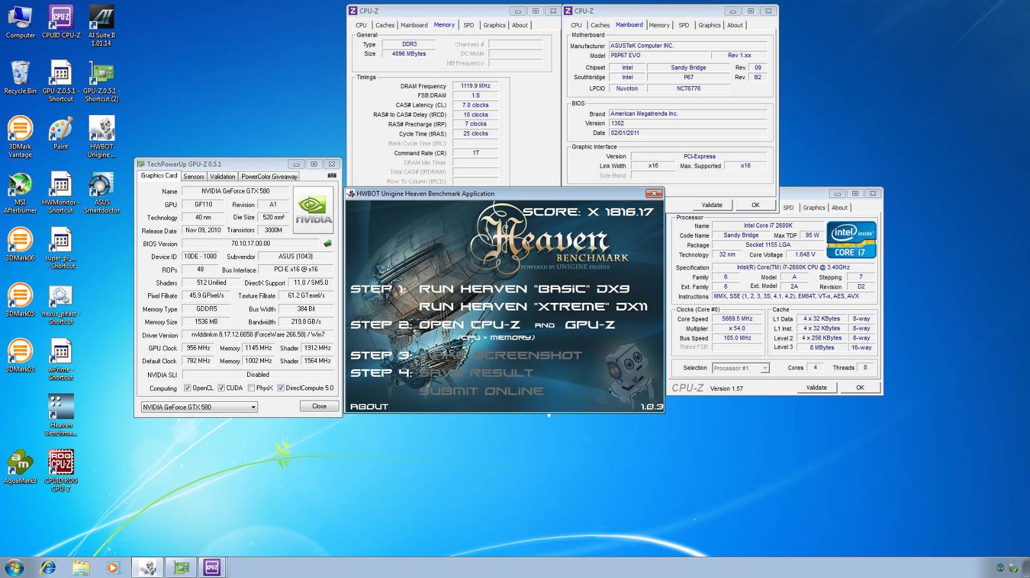Click the DRAM Frequency value field

[x=475, y=86]
